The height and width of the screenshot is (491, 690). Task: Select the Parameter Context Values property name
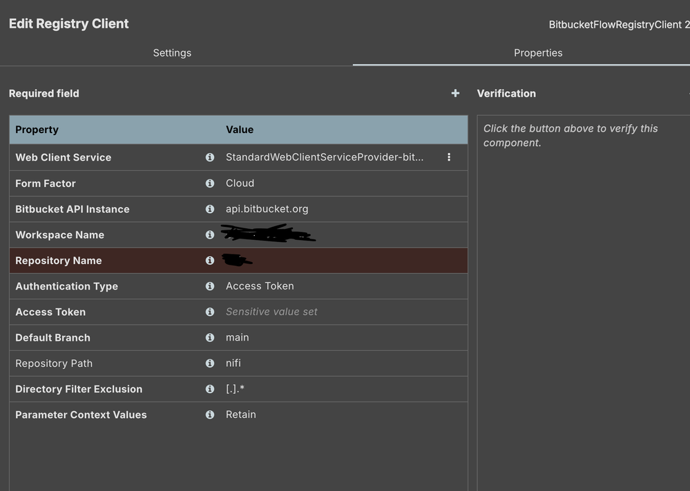(81, 414)
